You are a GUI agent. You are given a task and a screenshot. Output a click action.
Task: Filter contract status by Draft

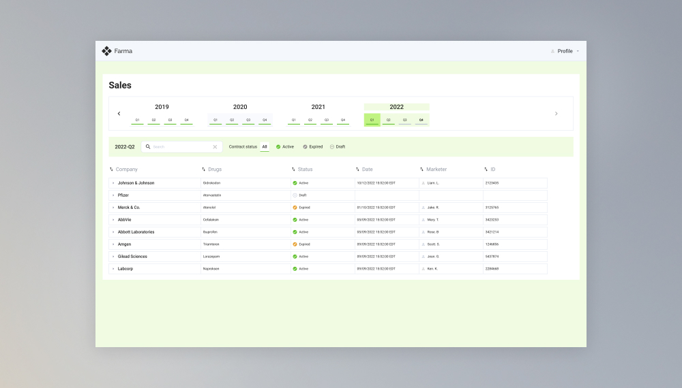tap(338, 147)
